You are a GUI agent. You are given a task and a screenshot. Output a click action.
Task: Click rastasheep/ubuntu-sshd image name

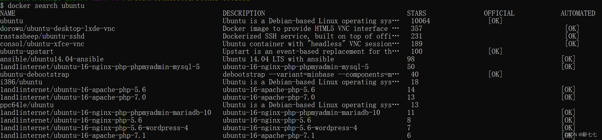click(42, 36)
